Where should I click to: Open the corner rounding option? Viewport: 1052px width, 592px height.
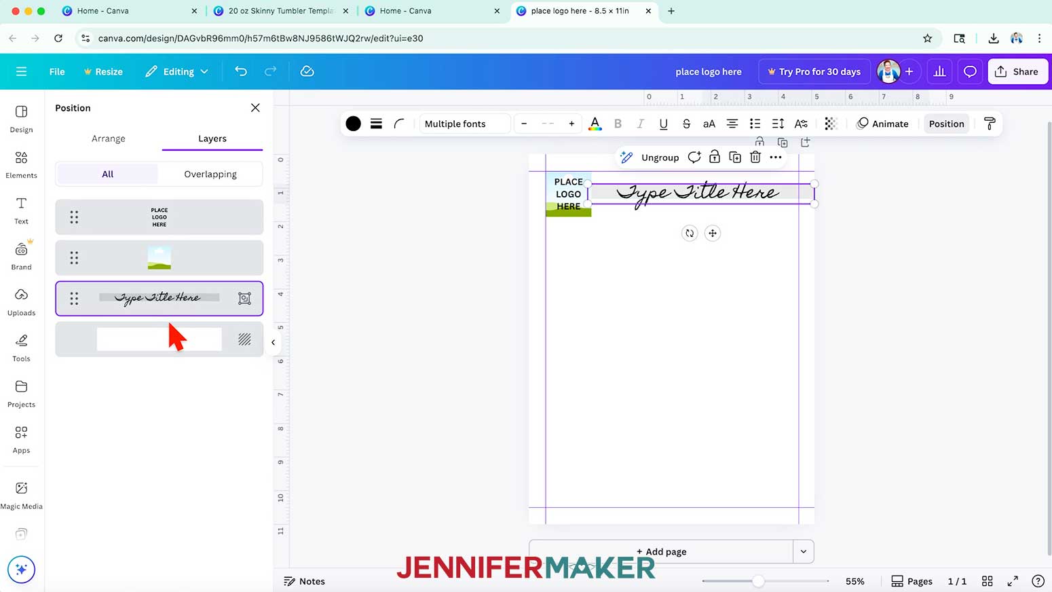click(x=399, y=124)
